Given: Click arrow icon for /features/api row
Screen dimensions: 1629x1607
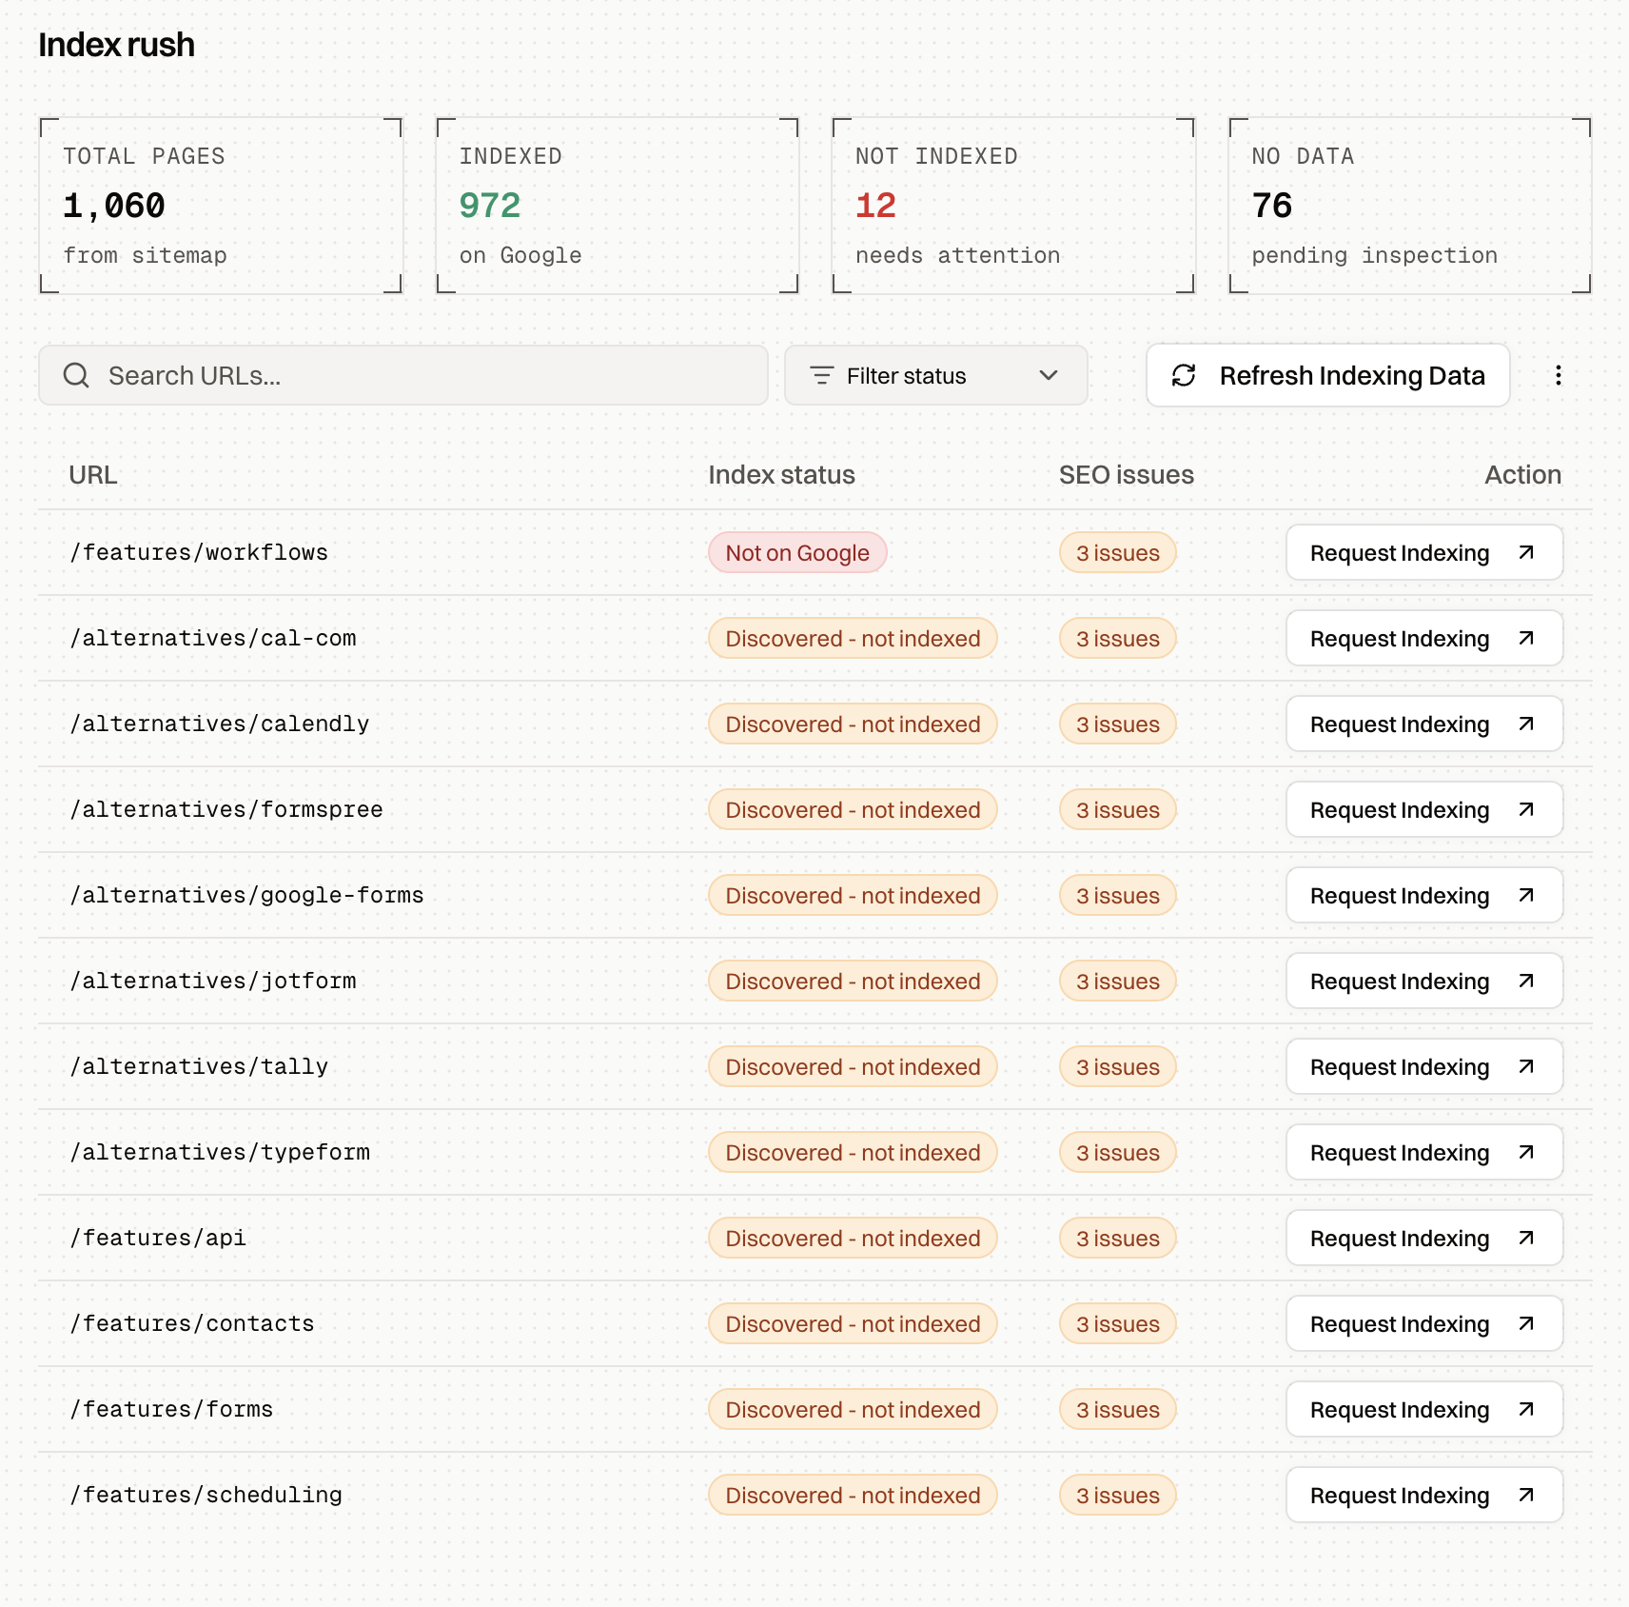Looking at the screenshot, I should pos(1526,1238).
